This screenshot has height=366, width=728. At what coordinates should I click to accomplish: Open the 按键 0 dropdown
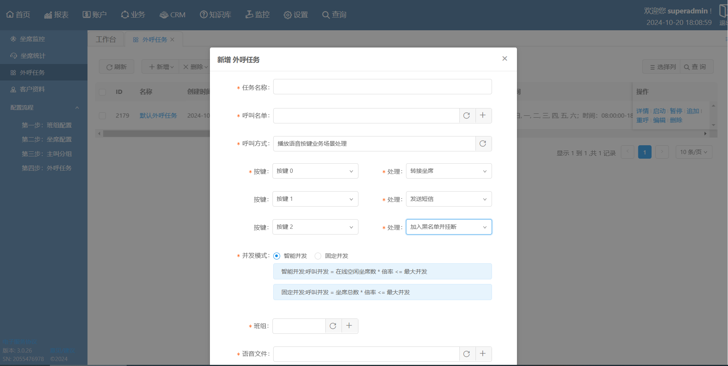[x=315, y=171]
